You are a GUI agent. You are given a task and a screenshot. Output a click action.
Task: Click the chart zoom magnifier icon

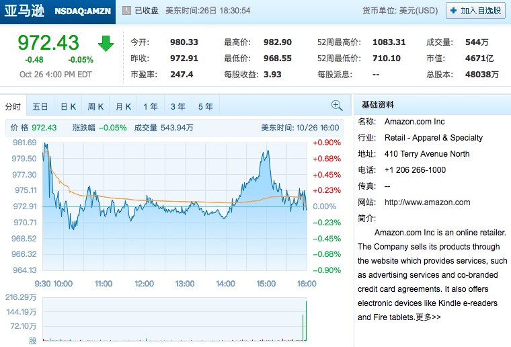(337, 106)
